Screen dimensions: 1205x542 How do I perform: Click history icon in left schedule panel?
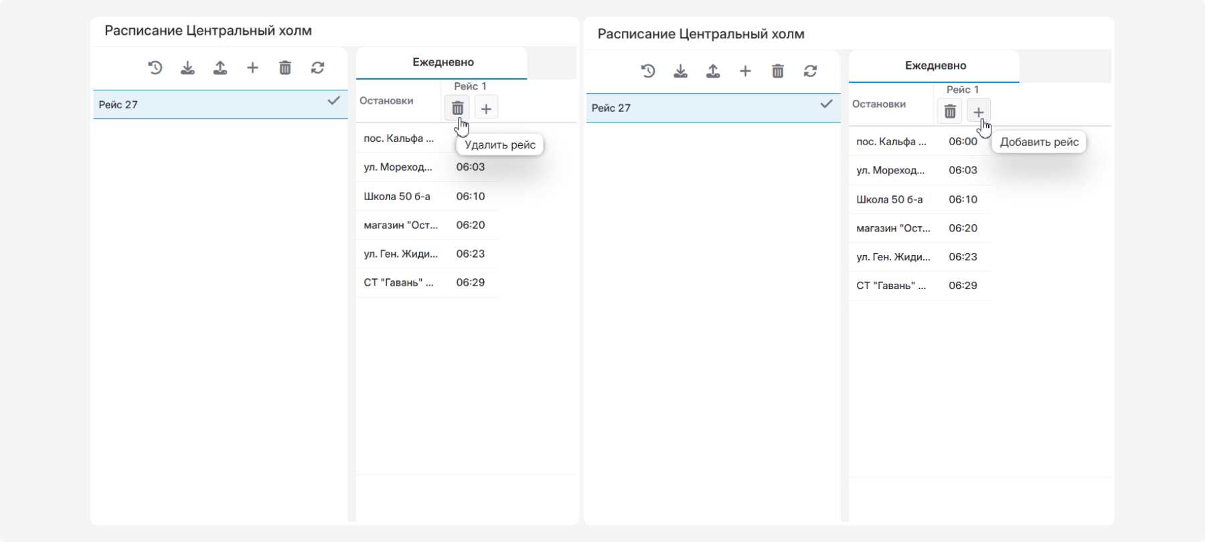[155, 68]
